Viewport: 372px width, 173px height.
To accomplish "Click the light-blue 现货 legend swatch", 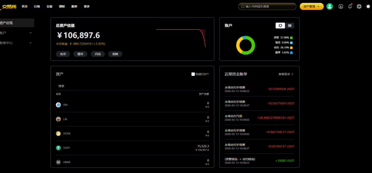I will (291, 43).
